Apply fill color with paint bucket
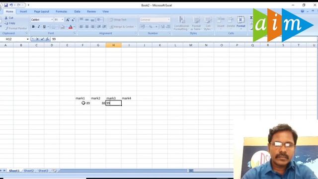This screenshot has width=318, height=179. pos(63,27)
